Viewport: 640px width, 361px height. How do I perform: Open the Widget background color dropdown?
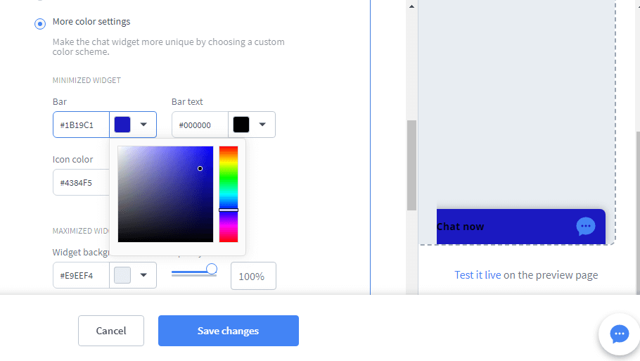point(143,275)
